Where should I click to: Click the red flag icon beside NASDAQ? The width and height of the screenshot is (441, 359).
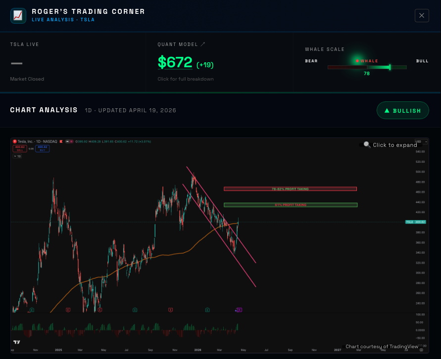[61, 141]
